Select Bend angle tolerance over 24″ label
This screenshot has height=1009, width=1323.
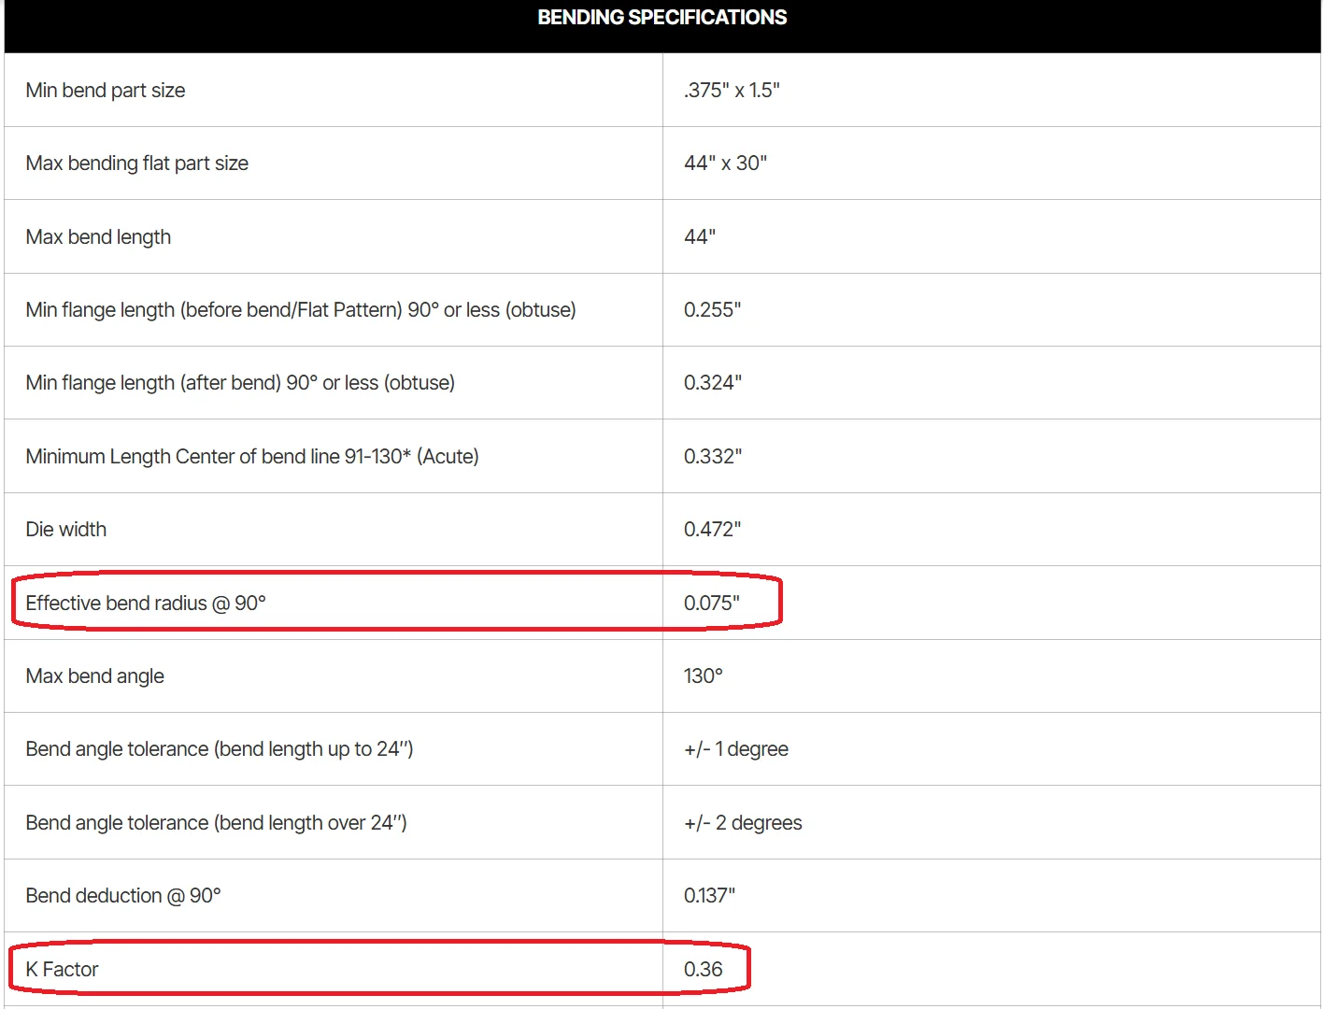point(217,823)
